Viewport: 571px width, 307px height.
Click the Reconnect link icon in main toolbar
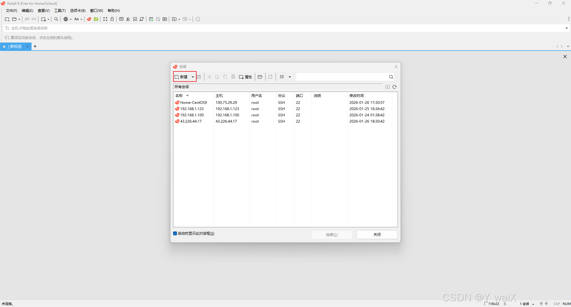pyautogui.click(x=34, y=19)
